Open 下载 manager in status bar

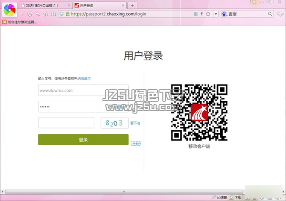235,198
